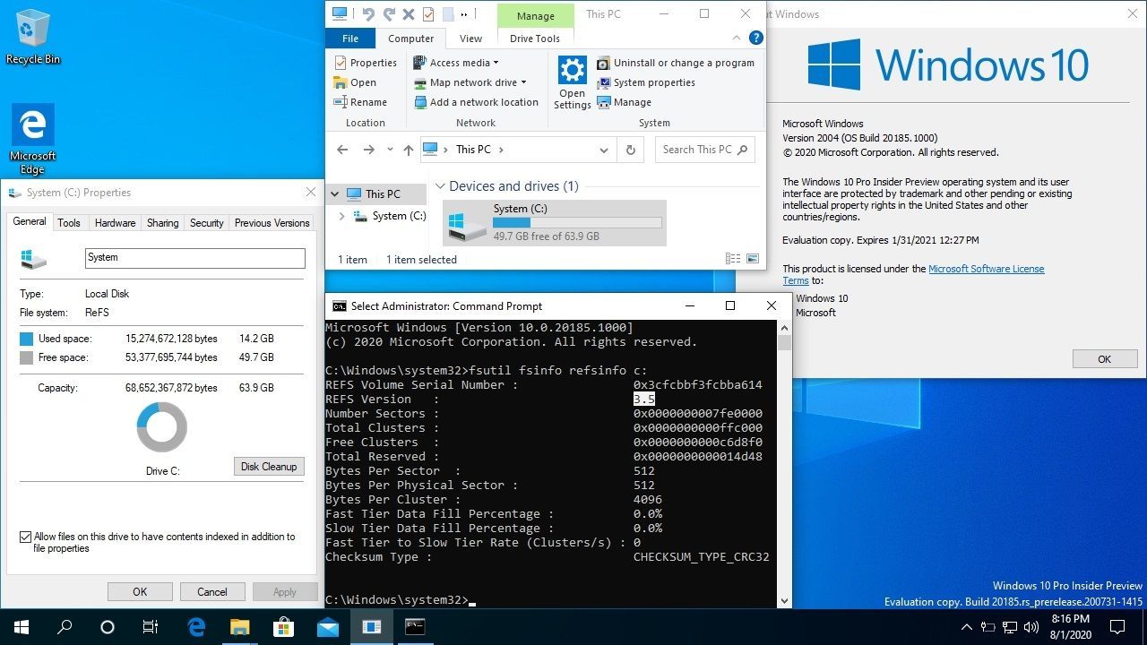
Task: Open the File Explorer Help icon
Action: pyautogui.click(x=755, y=39)
